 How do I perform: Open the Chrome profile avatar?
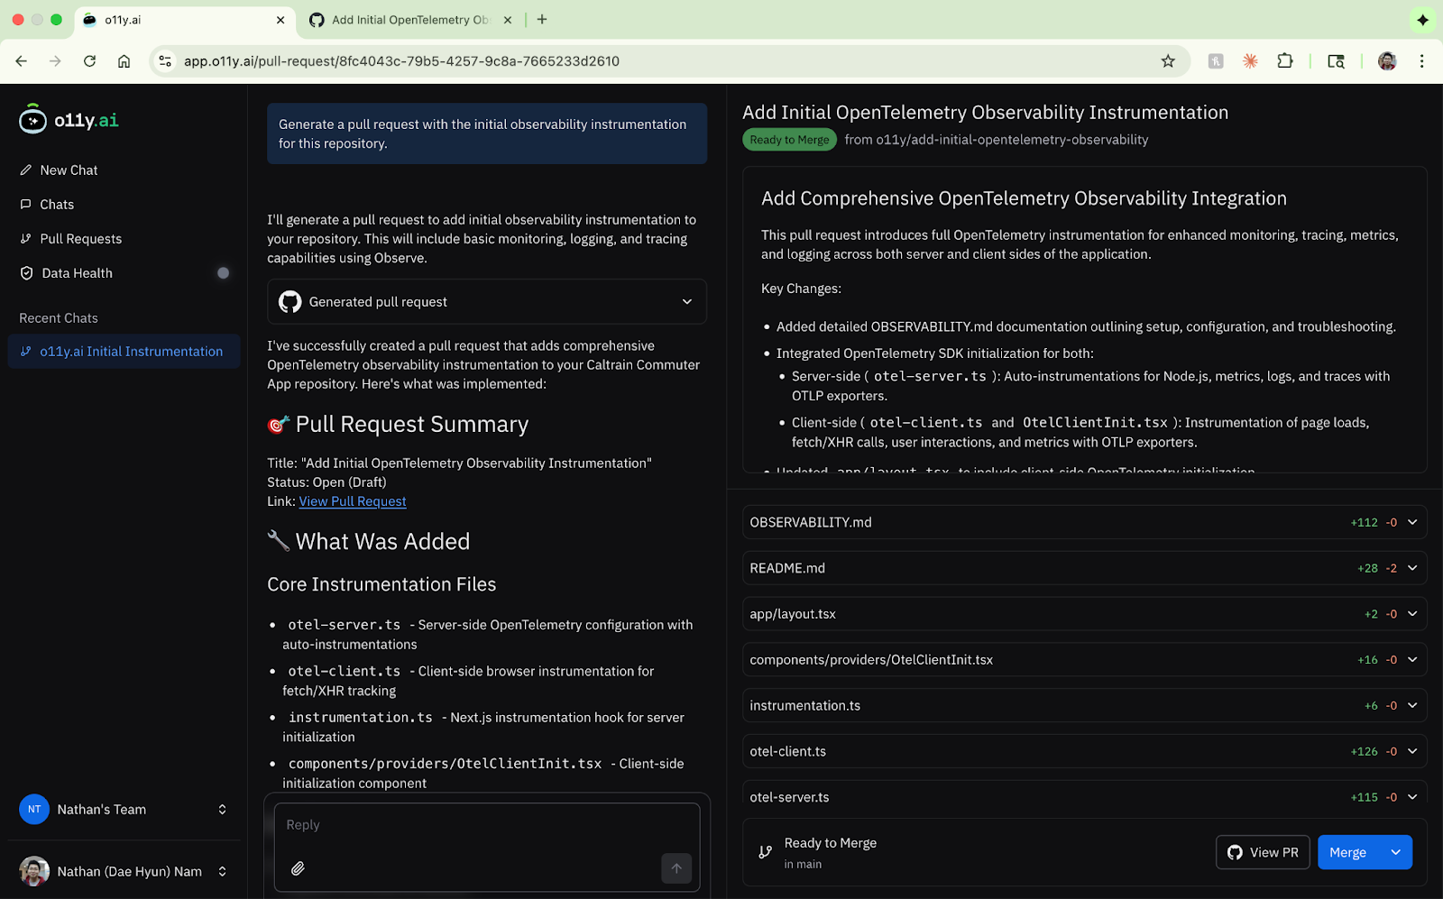1387,61
